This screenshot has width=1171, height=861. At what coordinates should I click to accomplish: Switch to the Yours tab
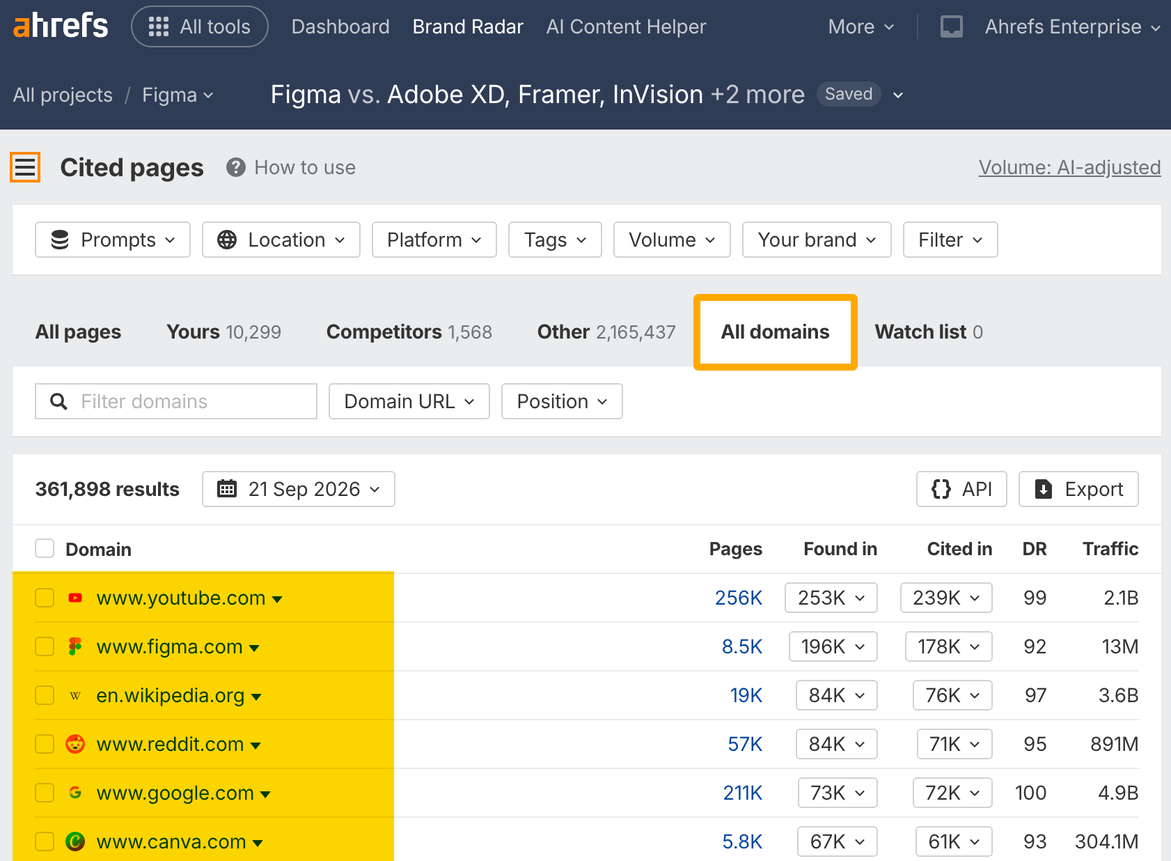pyautogui.click(x=223, y=332)
